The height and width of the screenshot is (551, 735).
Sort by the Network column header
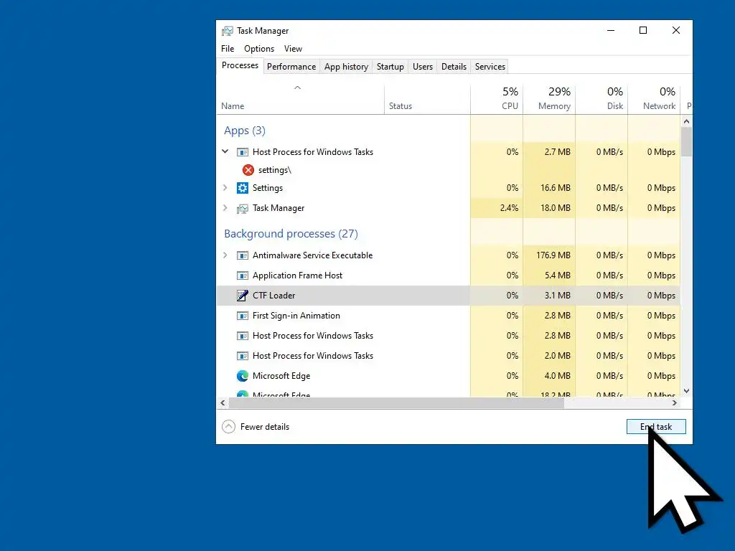(x=654, y=99)
